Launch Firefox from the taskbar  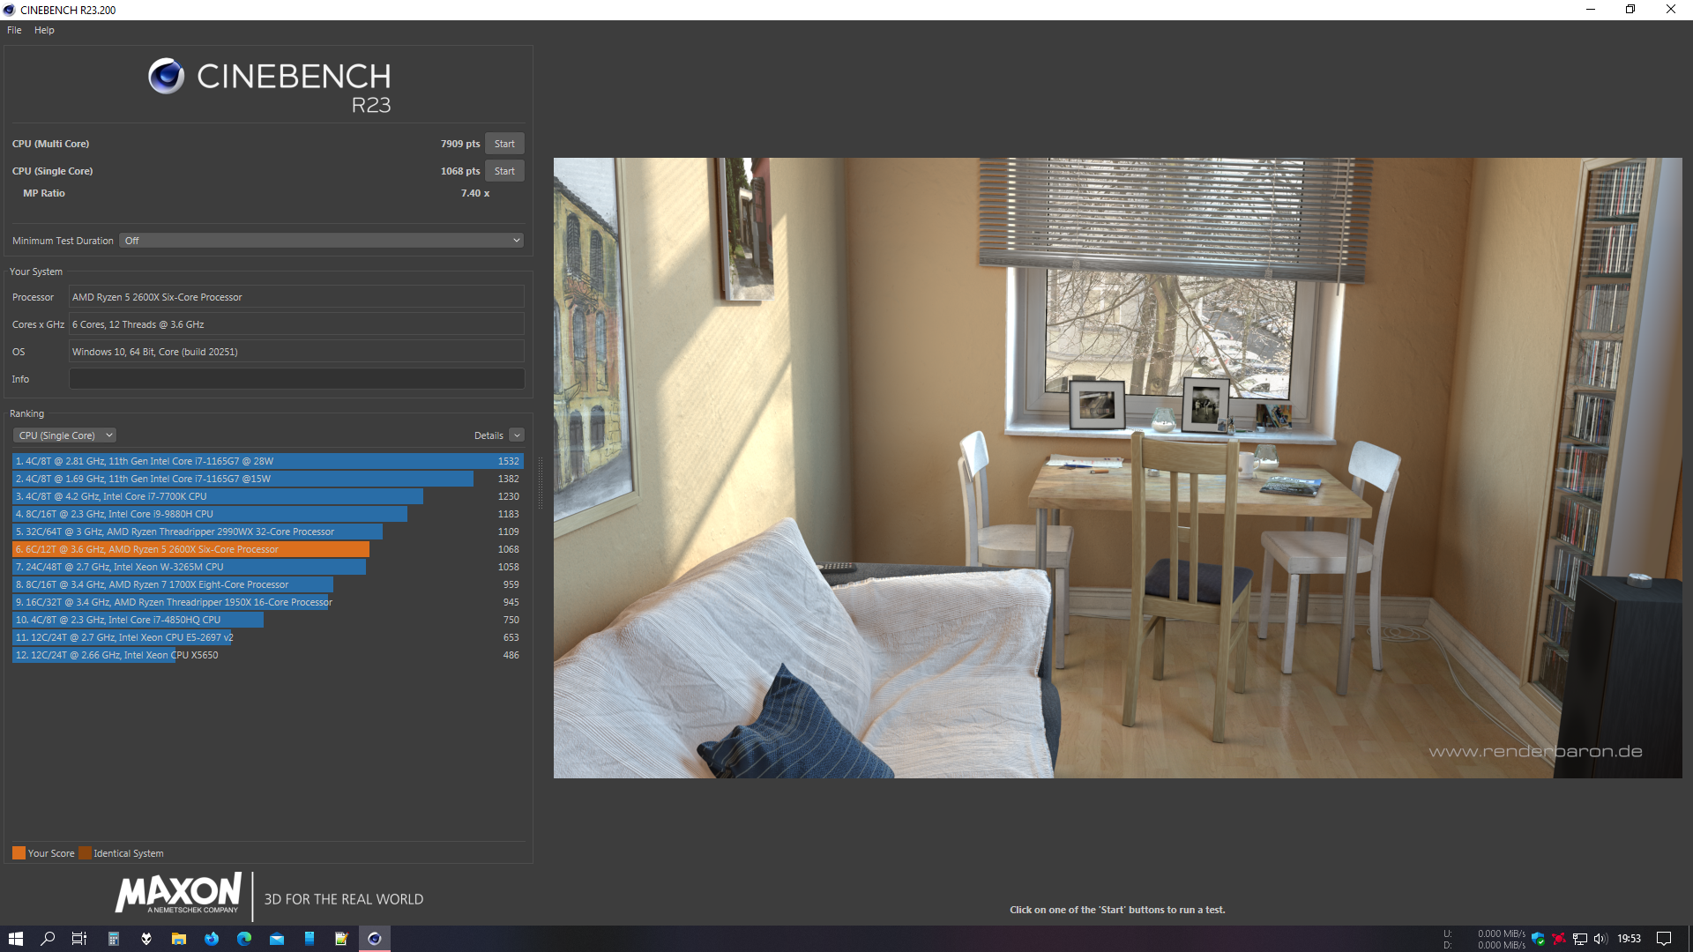pos(212,939)
